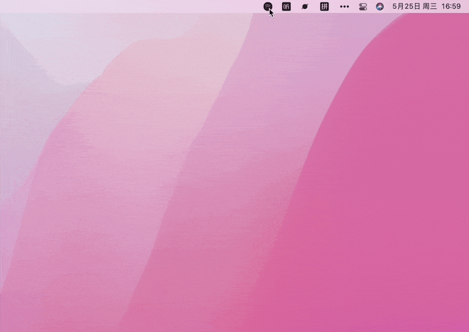
Task: Open Control Center toggles icon
Action: 363,6
